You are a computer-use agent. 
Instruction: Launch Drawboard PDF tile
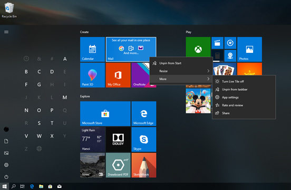click(x=118, y=165)
